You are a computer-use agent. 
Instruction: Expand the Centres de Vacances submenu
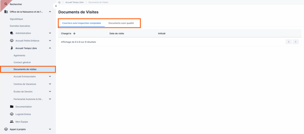pos(50,84)
